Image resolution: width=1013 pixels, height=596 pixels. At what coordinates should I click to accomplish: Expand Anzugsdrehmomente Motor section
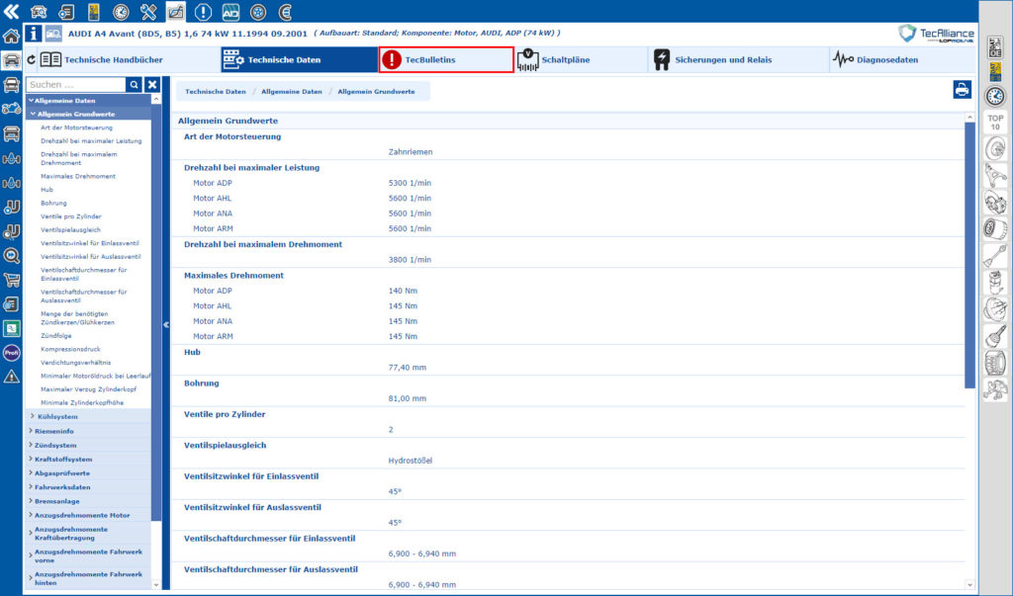(x=88, y=515)
